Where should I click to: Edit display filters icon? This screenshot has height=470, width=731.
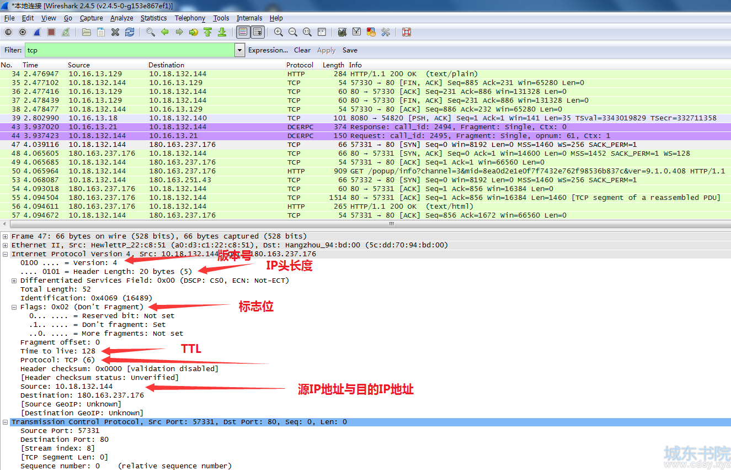pos(356,32)
